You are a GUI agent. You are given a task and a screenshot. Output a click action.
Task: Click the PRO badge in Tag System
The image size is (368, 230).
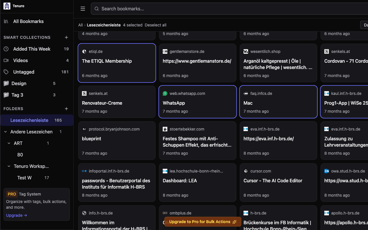tap(12, 194)
